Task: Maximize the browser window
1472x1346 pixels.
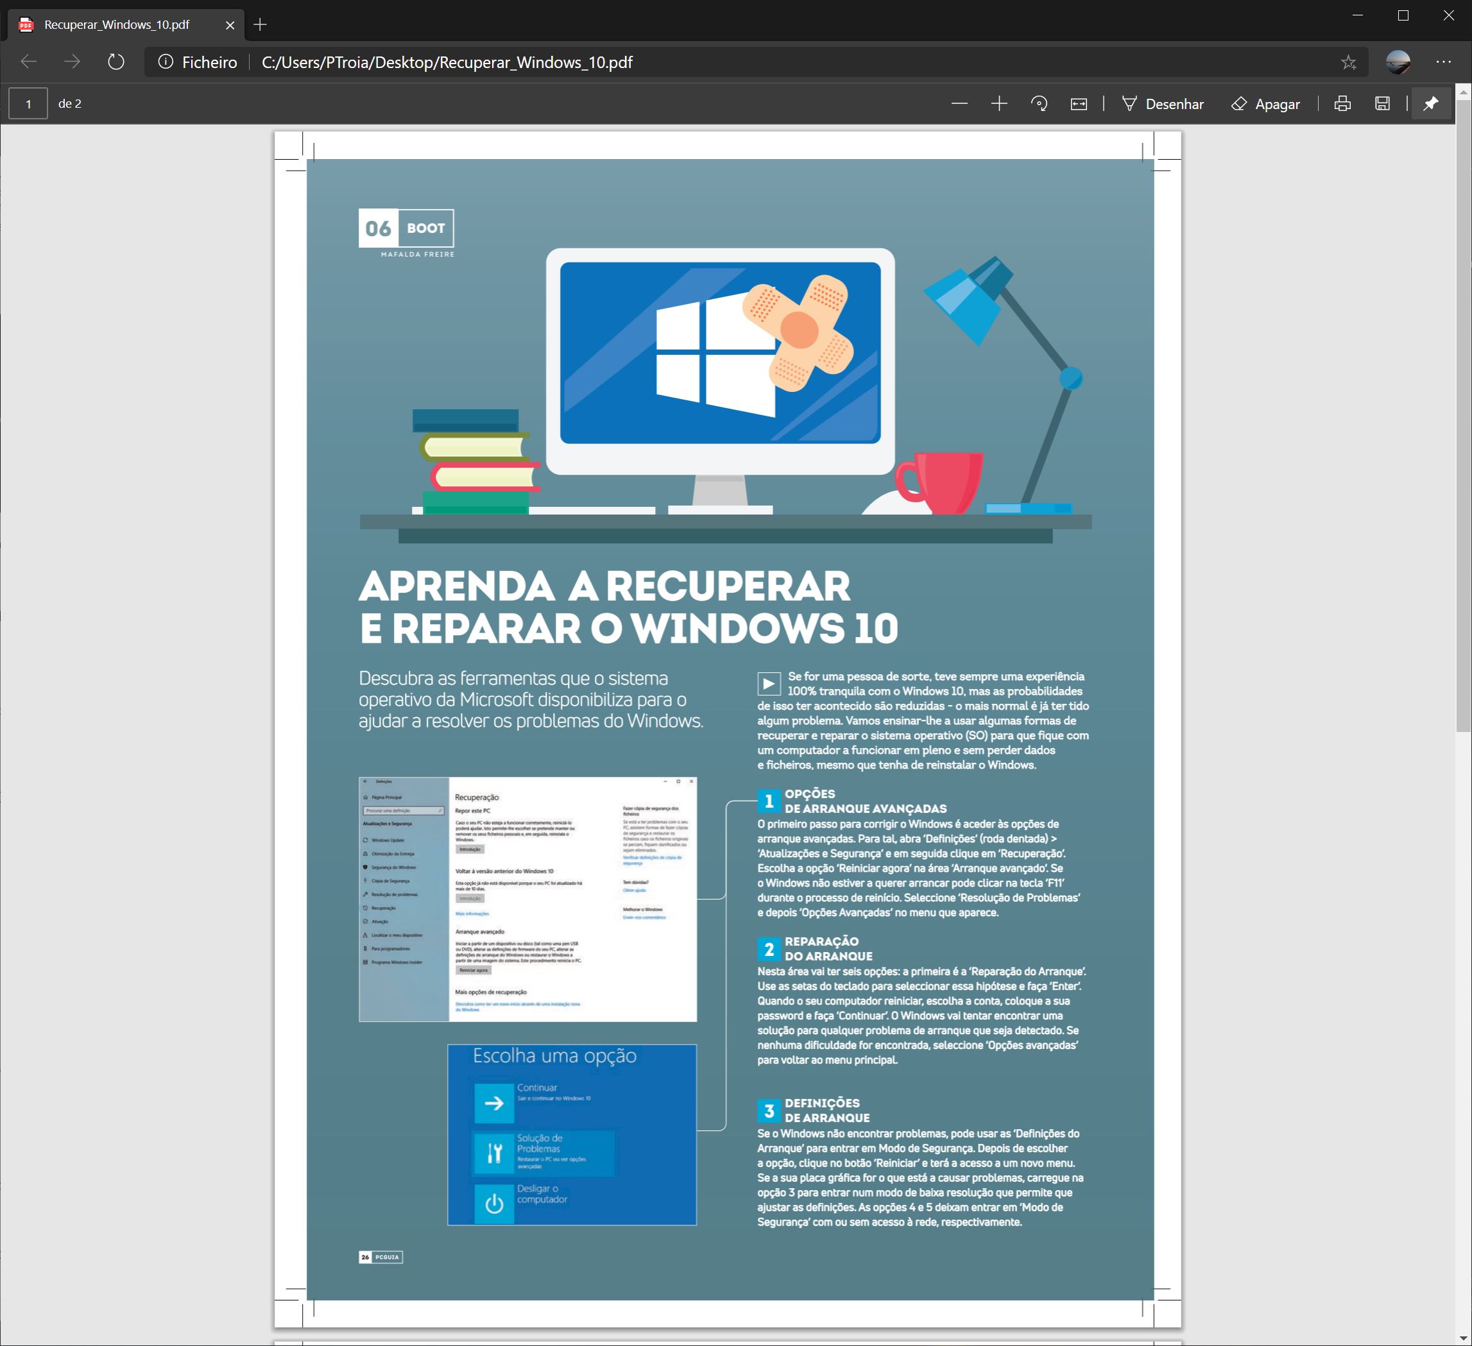Action: pos(1403,15)
